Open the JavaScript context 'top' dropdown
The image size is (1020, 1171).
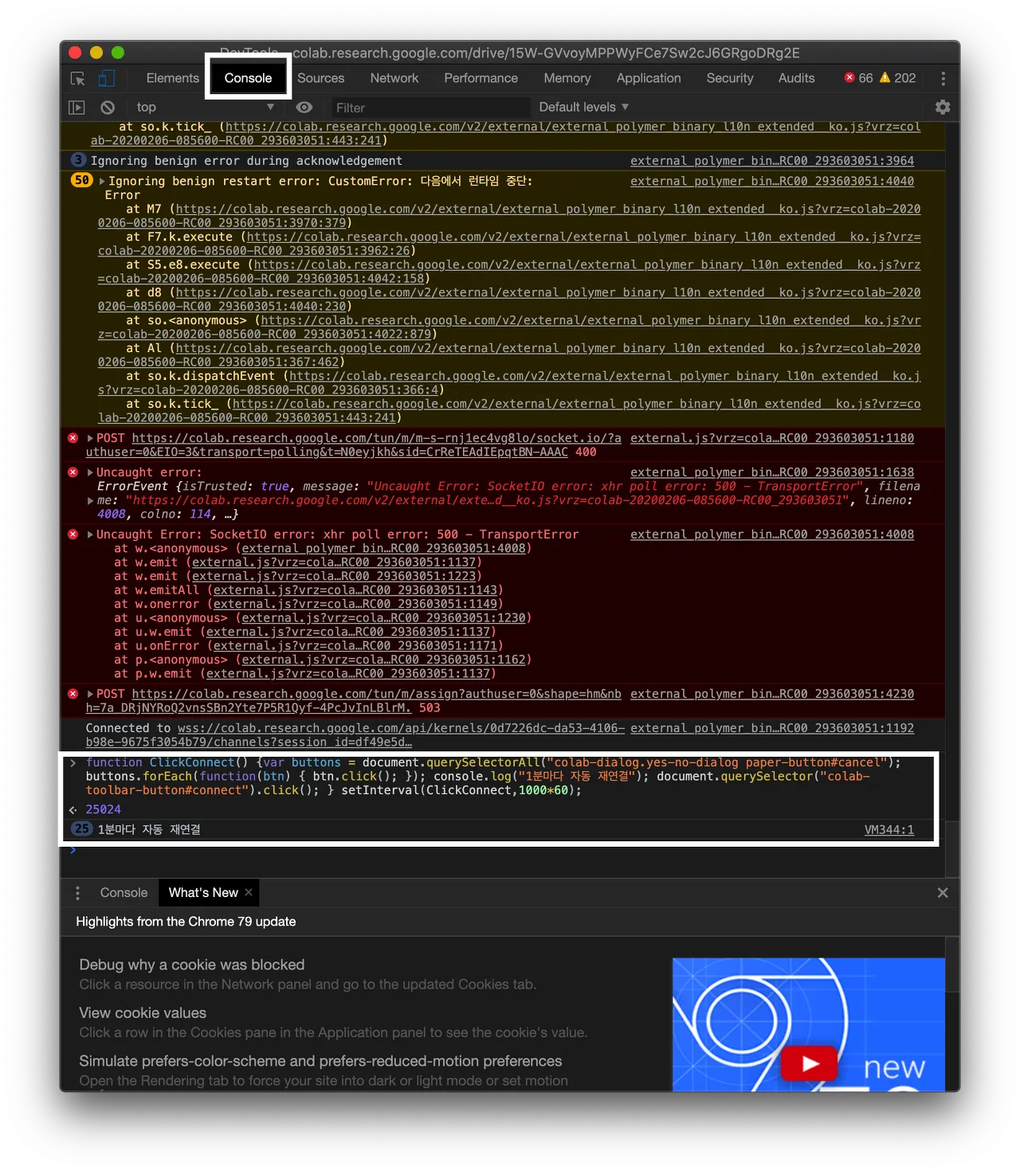coord(205,108)
